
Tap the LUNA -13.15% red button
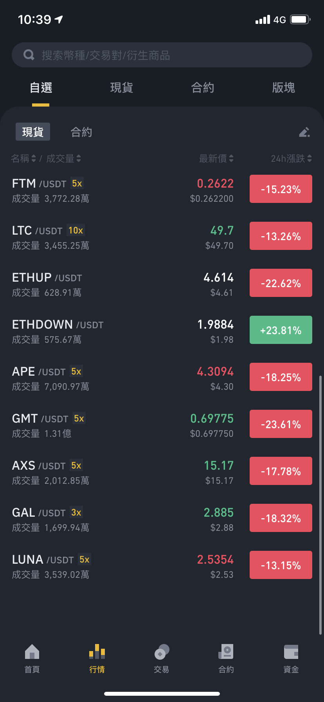click(281, 565)
